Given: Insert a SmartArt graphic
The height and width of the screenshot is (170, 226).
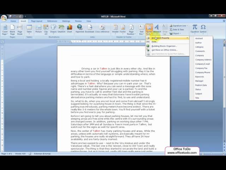Looking at the screenshot, I should [61, 29].
